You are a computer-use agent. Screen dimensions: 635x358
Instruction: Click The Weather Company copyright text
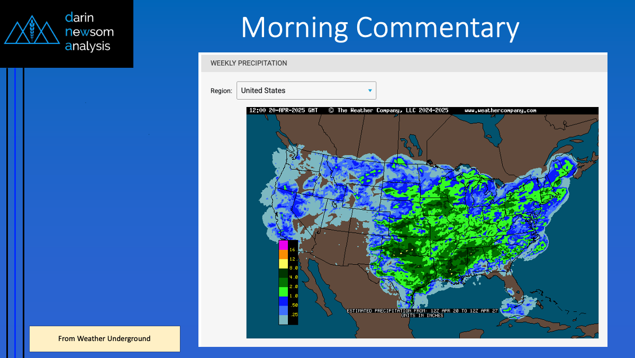coord(388,110)
